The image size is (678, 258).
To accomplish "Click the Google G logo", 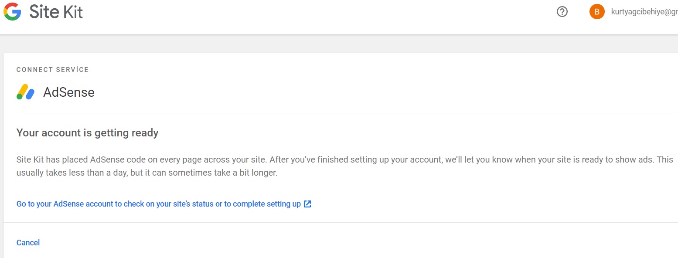I will click(x=12, y=12).
